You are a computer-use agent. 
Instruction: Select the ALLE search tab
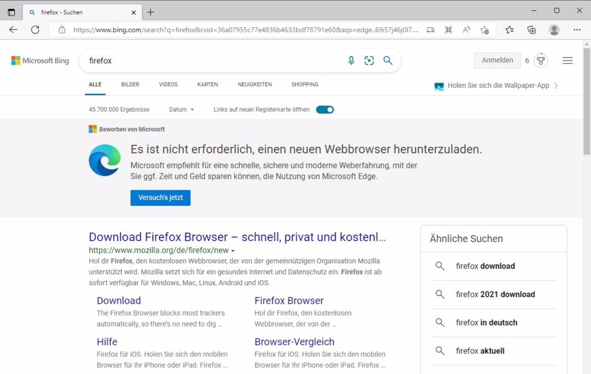click(x=95, y=84)
